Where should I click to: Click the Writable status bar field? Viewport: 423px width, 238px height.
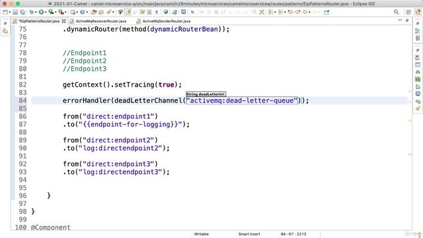coord(202,234)
